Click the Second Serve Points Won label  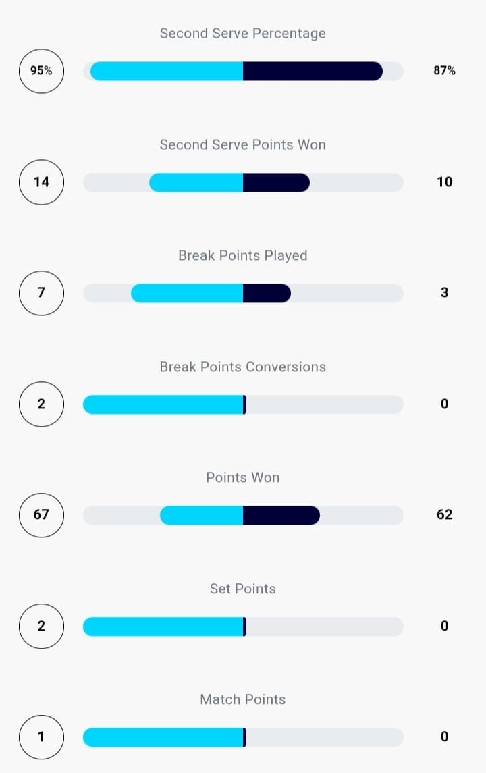click(x=243, y=144)
